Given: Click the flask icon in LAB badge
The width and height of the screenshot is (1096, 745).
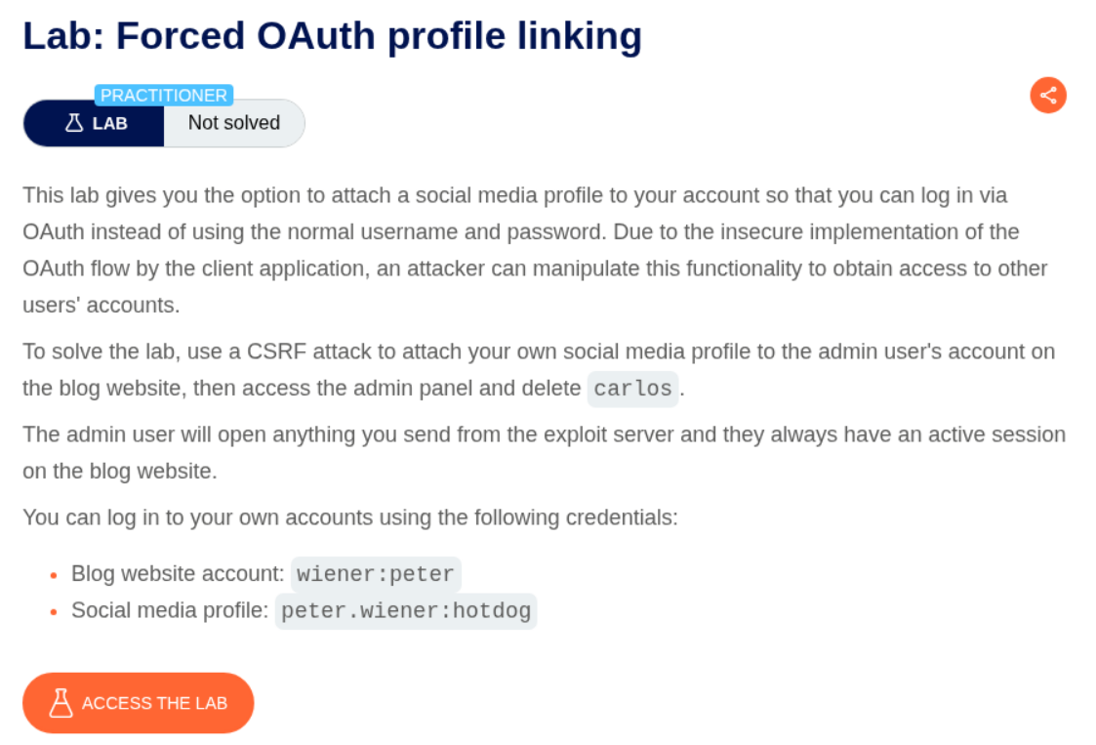Looking at the screenshot, I should tap(74, 123).
